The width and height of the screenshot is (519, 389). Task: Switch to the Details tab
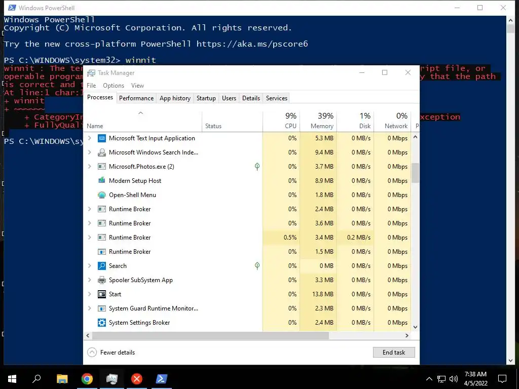pos(251,98)
